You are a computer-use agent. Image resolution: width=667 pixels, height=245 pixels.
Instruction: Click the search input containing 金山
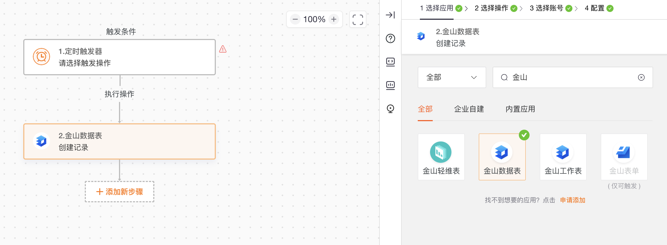573,77
